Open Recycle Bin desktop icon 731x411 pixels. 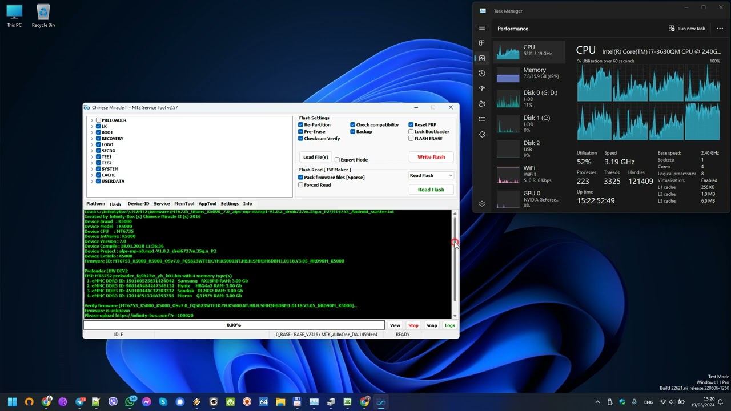(x=43, y=16)
